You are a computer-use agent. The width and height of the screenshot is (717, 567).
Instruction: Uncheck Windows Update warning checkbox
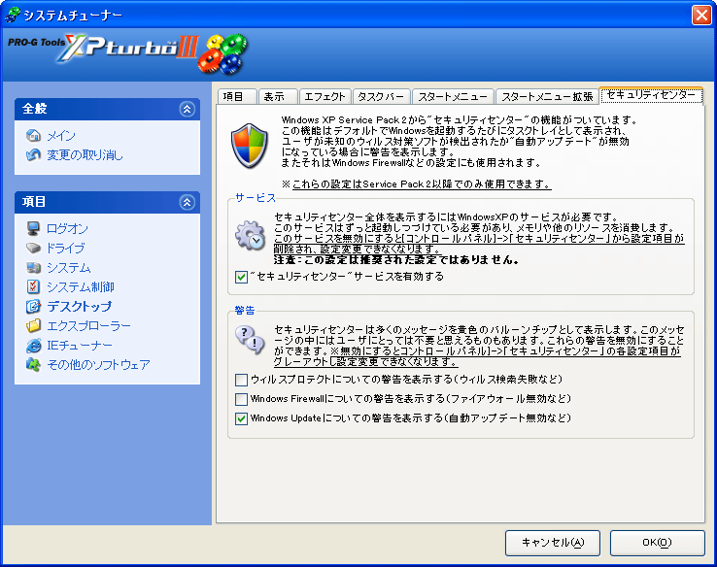[241, 418]
